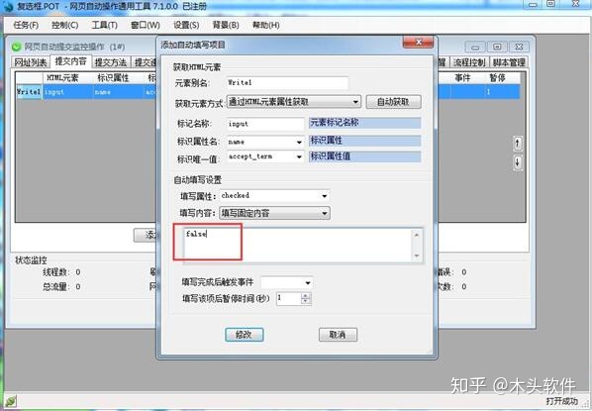Open the 填写属性 checked dropdown

point(274,196)
